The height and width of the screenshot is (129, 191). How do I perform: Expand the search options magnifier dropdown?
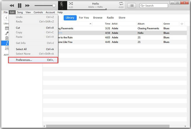143,5
